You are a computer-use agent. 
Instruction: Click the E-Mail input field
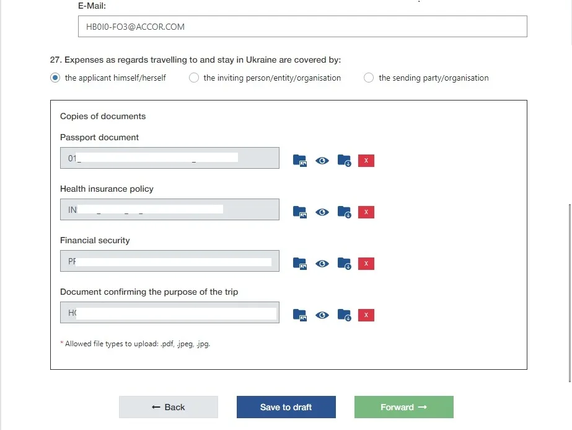point(302,26)
